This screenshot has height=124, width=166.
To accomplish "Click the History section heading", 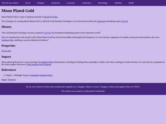I will pyautogui.click(x=6, y=27).
